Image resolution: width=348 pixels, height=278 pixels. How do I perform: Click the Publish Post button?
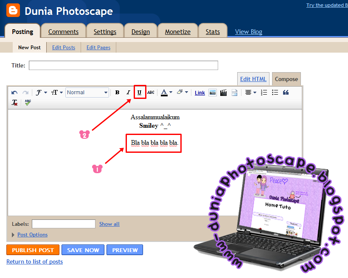(x=33, y=250)
